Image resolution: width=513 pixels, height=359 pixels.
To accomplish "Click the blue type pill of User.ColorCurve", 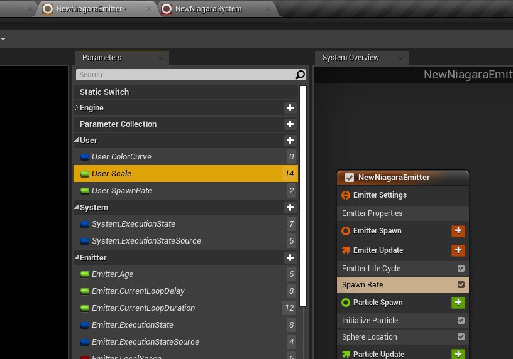I will [85, 157].
